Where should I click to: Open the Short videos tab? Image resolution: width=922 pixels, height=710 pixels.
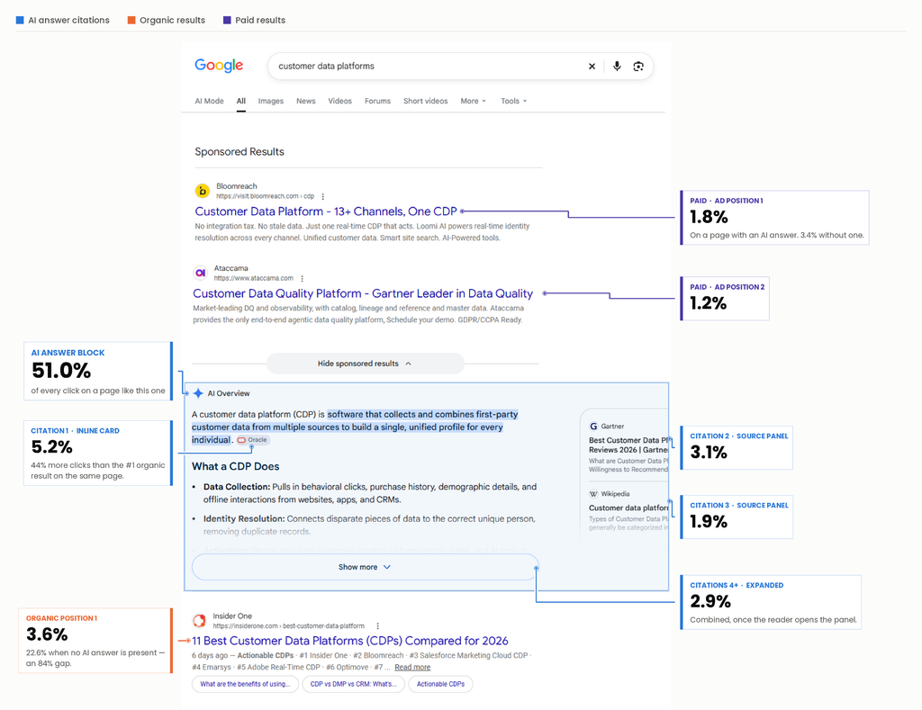click(x=425, y=101)
